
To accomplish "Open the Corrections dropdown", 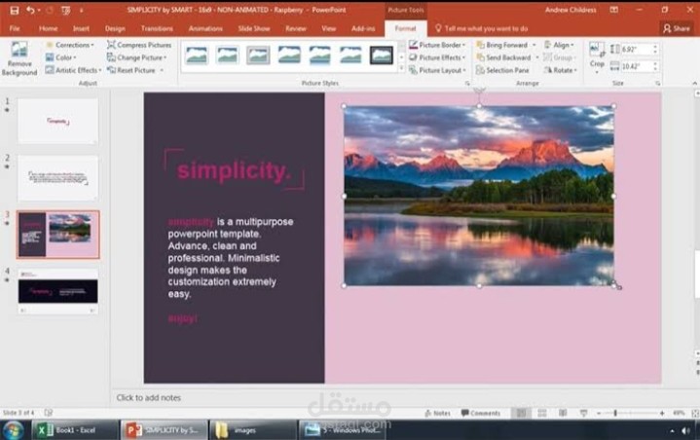I will (x=70, y=45).
